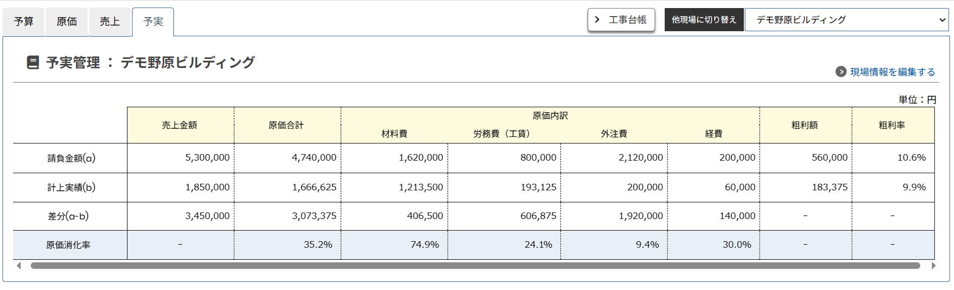Click the 粗利額 column header
The image size is (954, 290).
pos(804,125)
